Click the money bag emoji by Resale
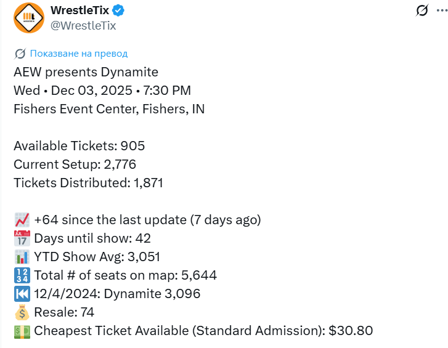 point(22,312)
